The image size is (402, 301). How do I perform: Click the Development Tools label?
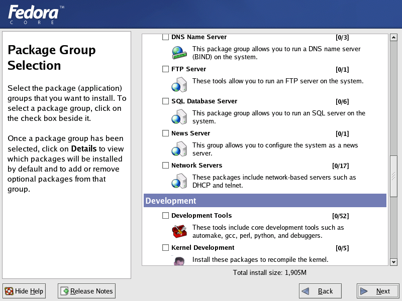click(202, 216)
